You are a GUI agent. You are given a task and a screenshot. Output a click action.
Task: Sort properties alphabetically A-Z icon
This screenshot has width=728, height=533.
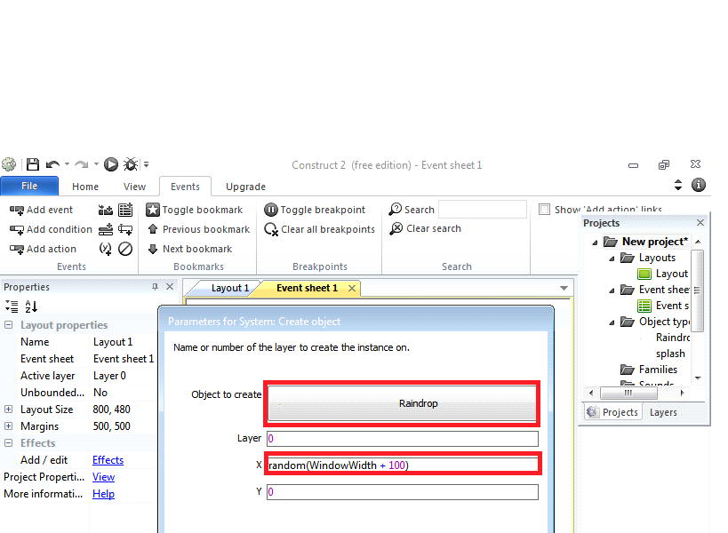(x=31, y=306)
